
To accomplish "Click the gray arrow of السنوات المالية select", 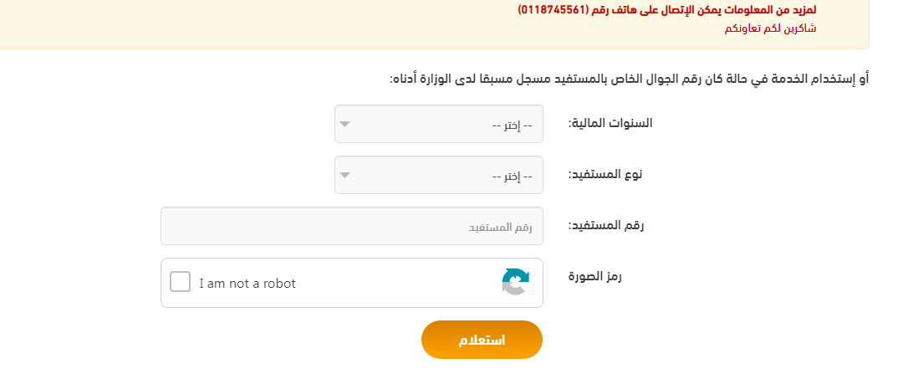I will [344, 124].
